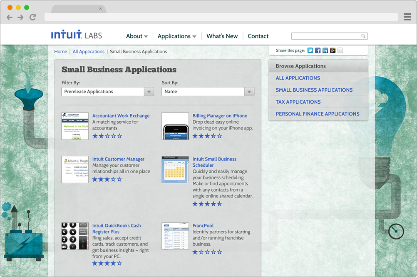Image resolution: width=417 pixels, height=277 pixels.
Task: Go back using the browser back arrow
Action: pyautogui.click(x=10, y=17)
